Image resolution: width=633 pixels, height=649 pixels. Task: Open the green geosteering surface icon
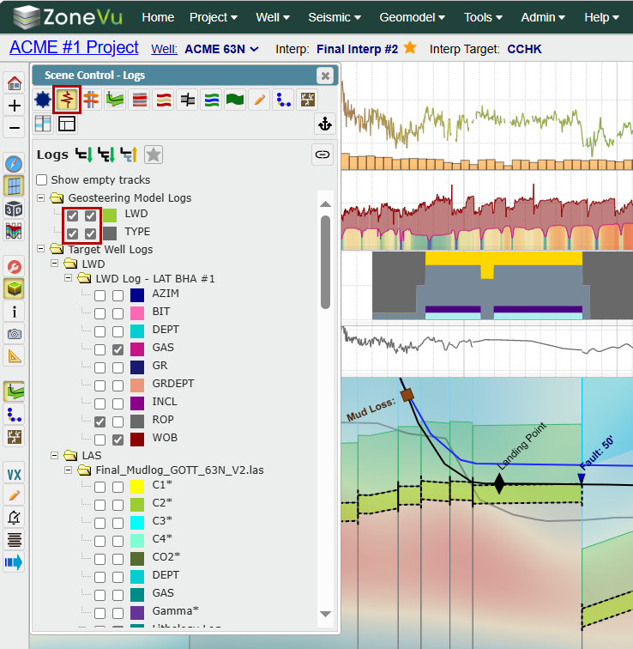tap(115, 100)
